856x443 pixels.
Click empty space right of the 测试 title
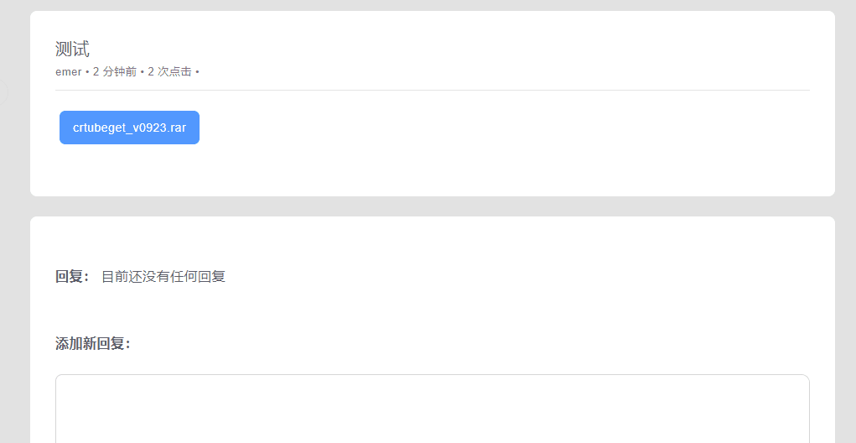click(419, 50)
